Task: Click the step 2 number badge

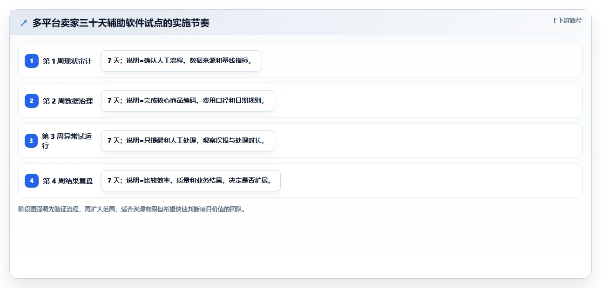Action: click(32, 101)
